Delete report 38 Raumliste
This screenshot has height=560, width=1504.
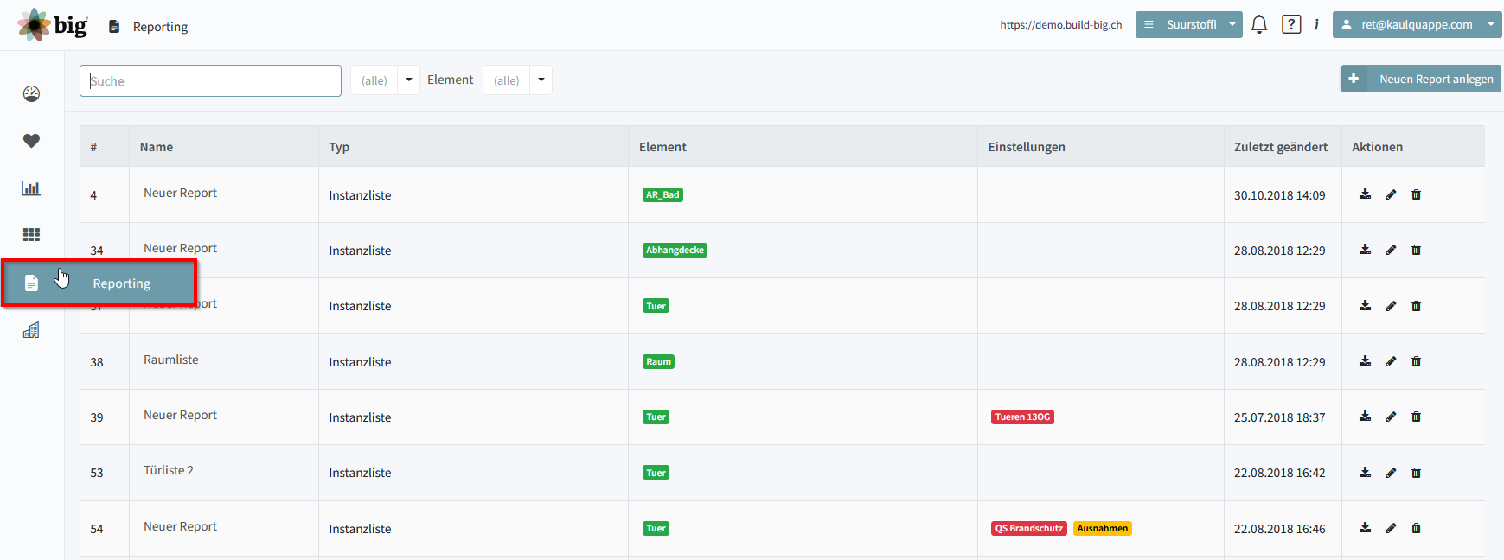[1416, 361]
